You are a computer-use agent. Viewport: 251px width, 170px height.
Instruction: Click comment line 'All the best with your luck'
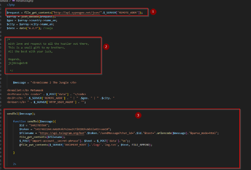(30, 51)
